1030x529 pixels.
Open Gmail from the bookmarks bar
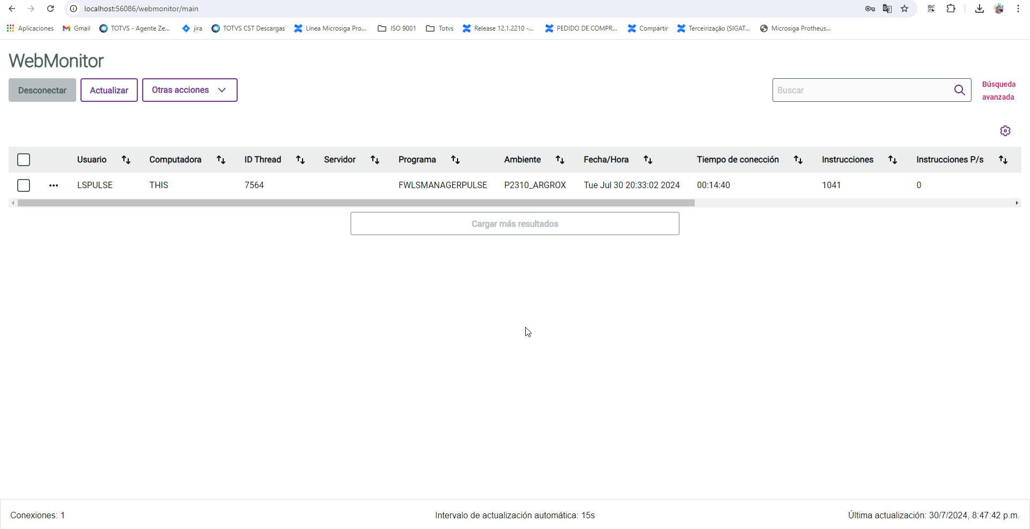[76, 28]
